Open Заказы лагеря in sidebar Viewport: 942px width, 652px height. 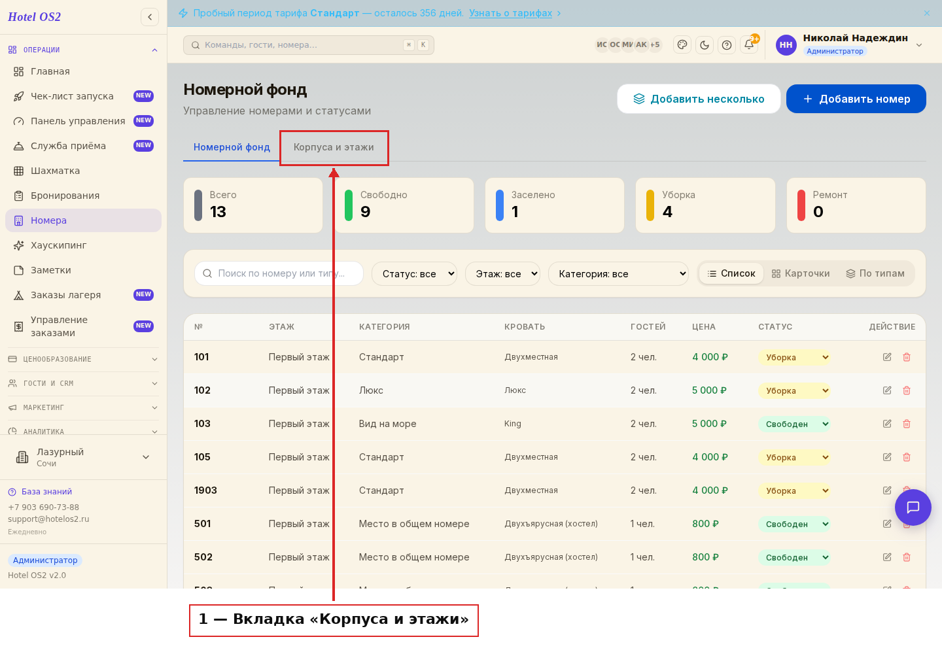point(83,295)
